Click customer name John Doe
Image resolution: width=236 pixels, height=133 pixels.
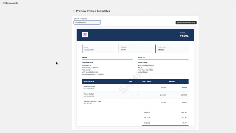click(142, 62)
